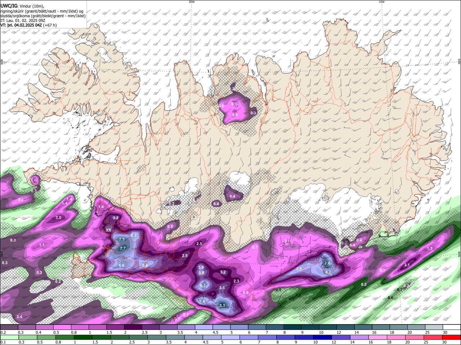
Task: Click the 2.5 value on the map
Action: point(199,244)
